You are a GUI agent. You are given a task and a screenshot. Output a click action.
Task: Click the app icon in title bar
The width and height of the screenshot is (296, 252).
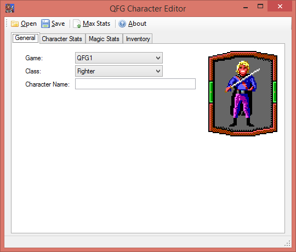10,8
